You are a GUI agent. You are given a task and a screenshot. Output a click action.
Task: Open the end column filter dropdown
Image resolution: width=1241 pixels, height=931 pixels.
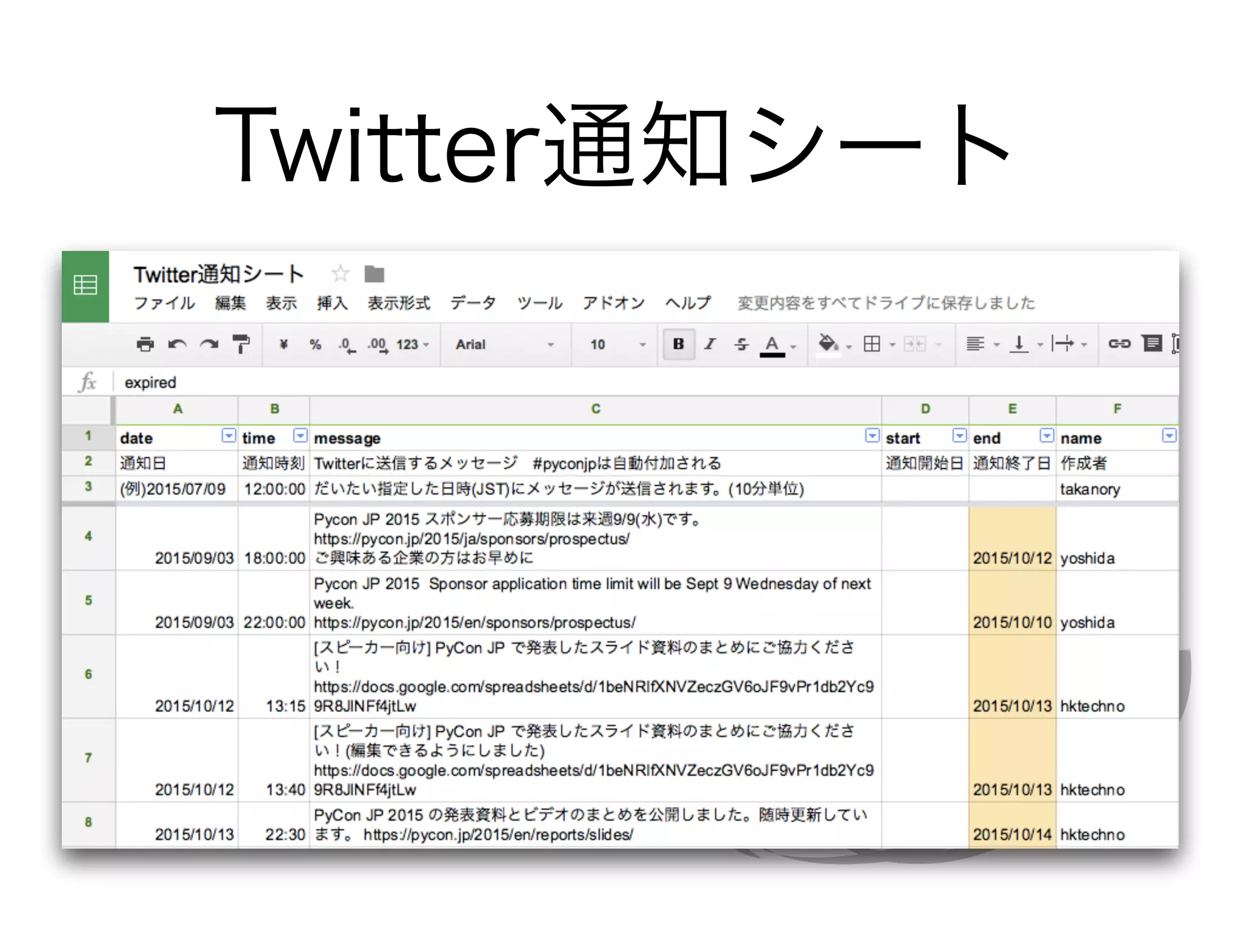pyautogui.click(x=1046, y=436)
